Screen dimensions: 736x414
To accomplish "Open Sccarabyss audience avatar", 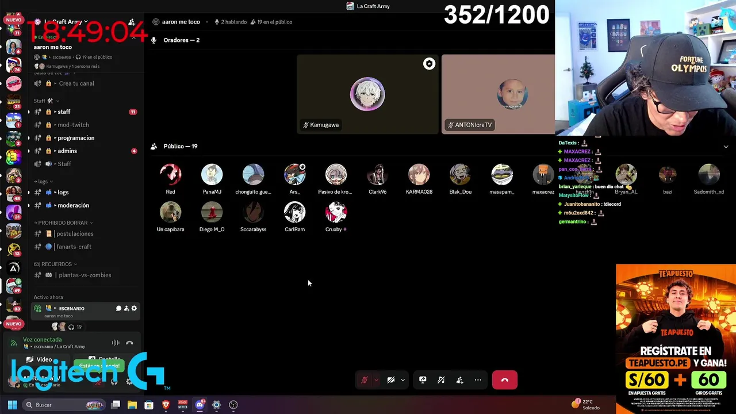I will 253,212.
